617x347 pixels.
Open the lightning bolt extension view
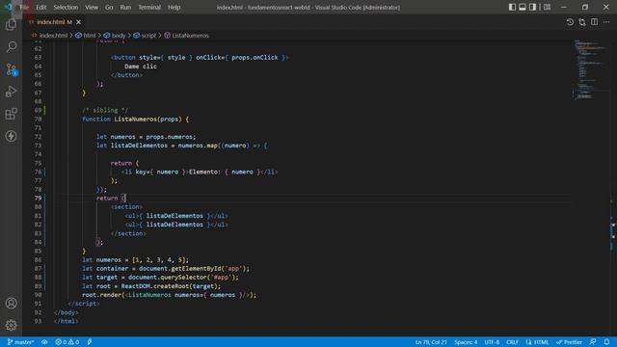11,136
